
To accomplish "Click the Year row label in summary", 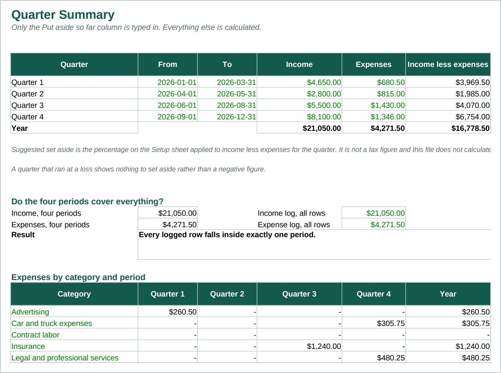I will tap(74, 128).
